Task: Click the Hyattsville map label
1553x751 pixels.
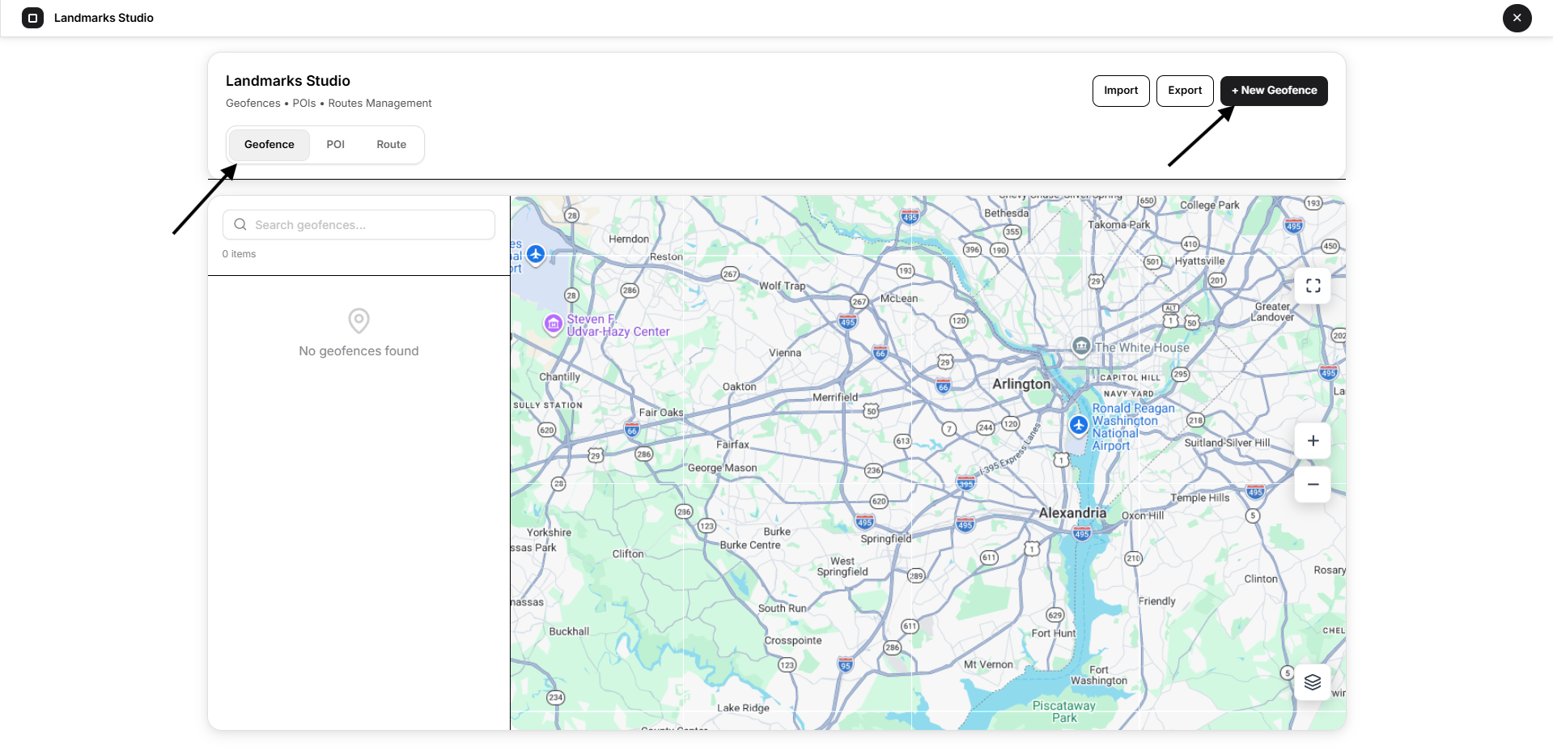Action: click(1199, 261)
